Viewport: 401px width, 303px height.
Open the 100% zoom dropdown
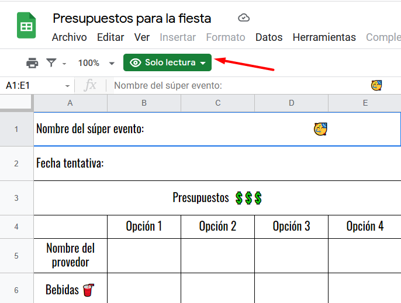[96, 63]
